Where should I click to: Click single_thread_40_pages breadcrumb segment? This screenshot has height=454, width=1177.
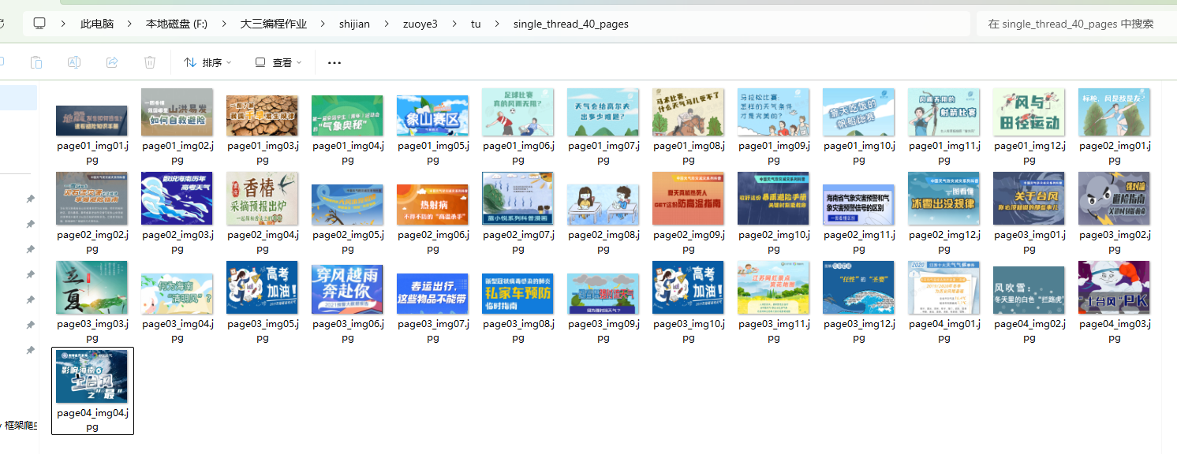coord(571,24)
